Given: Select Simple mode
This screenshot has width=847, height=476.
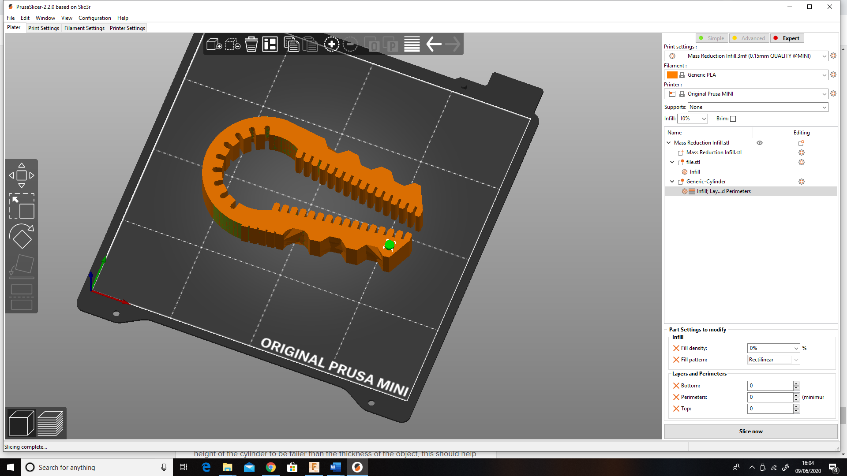Looking at the screenshot, I should (x=712, y=38).
